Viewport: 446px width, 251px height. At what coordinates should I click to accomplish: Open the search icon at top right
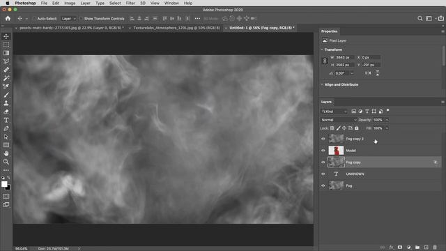(420, 19)
